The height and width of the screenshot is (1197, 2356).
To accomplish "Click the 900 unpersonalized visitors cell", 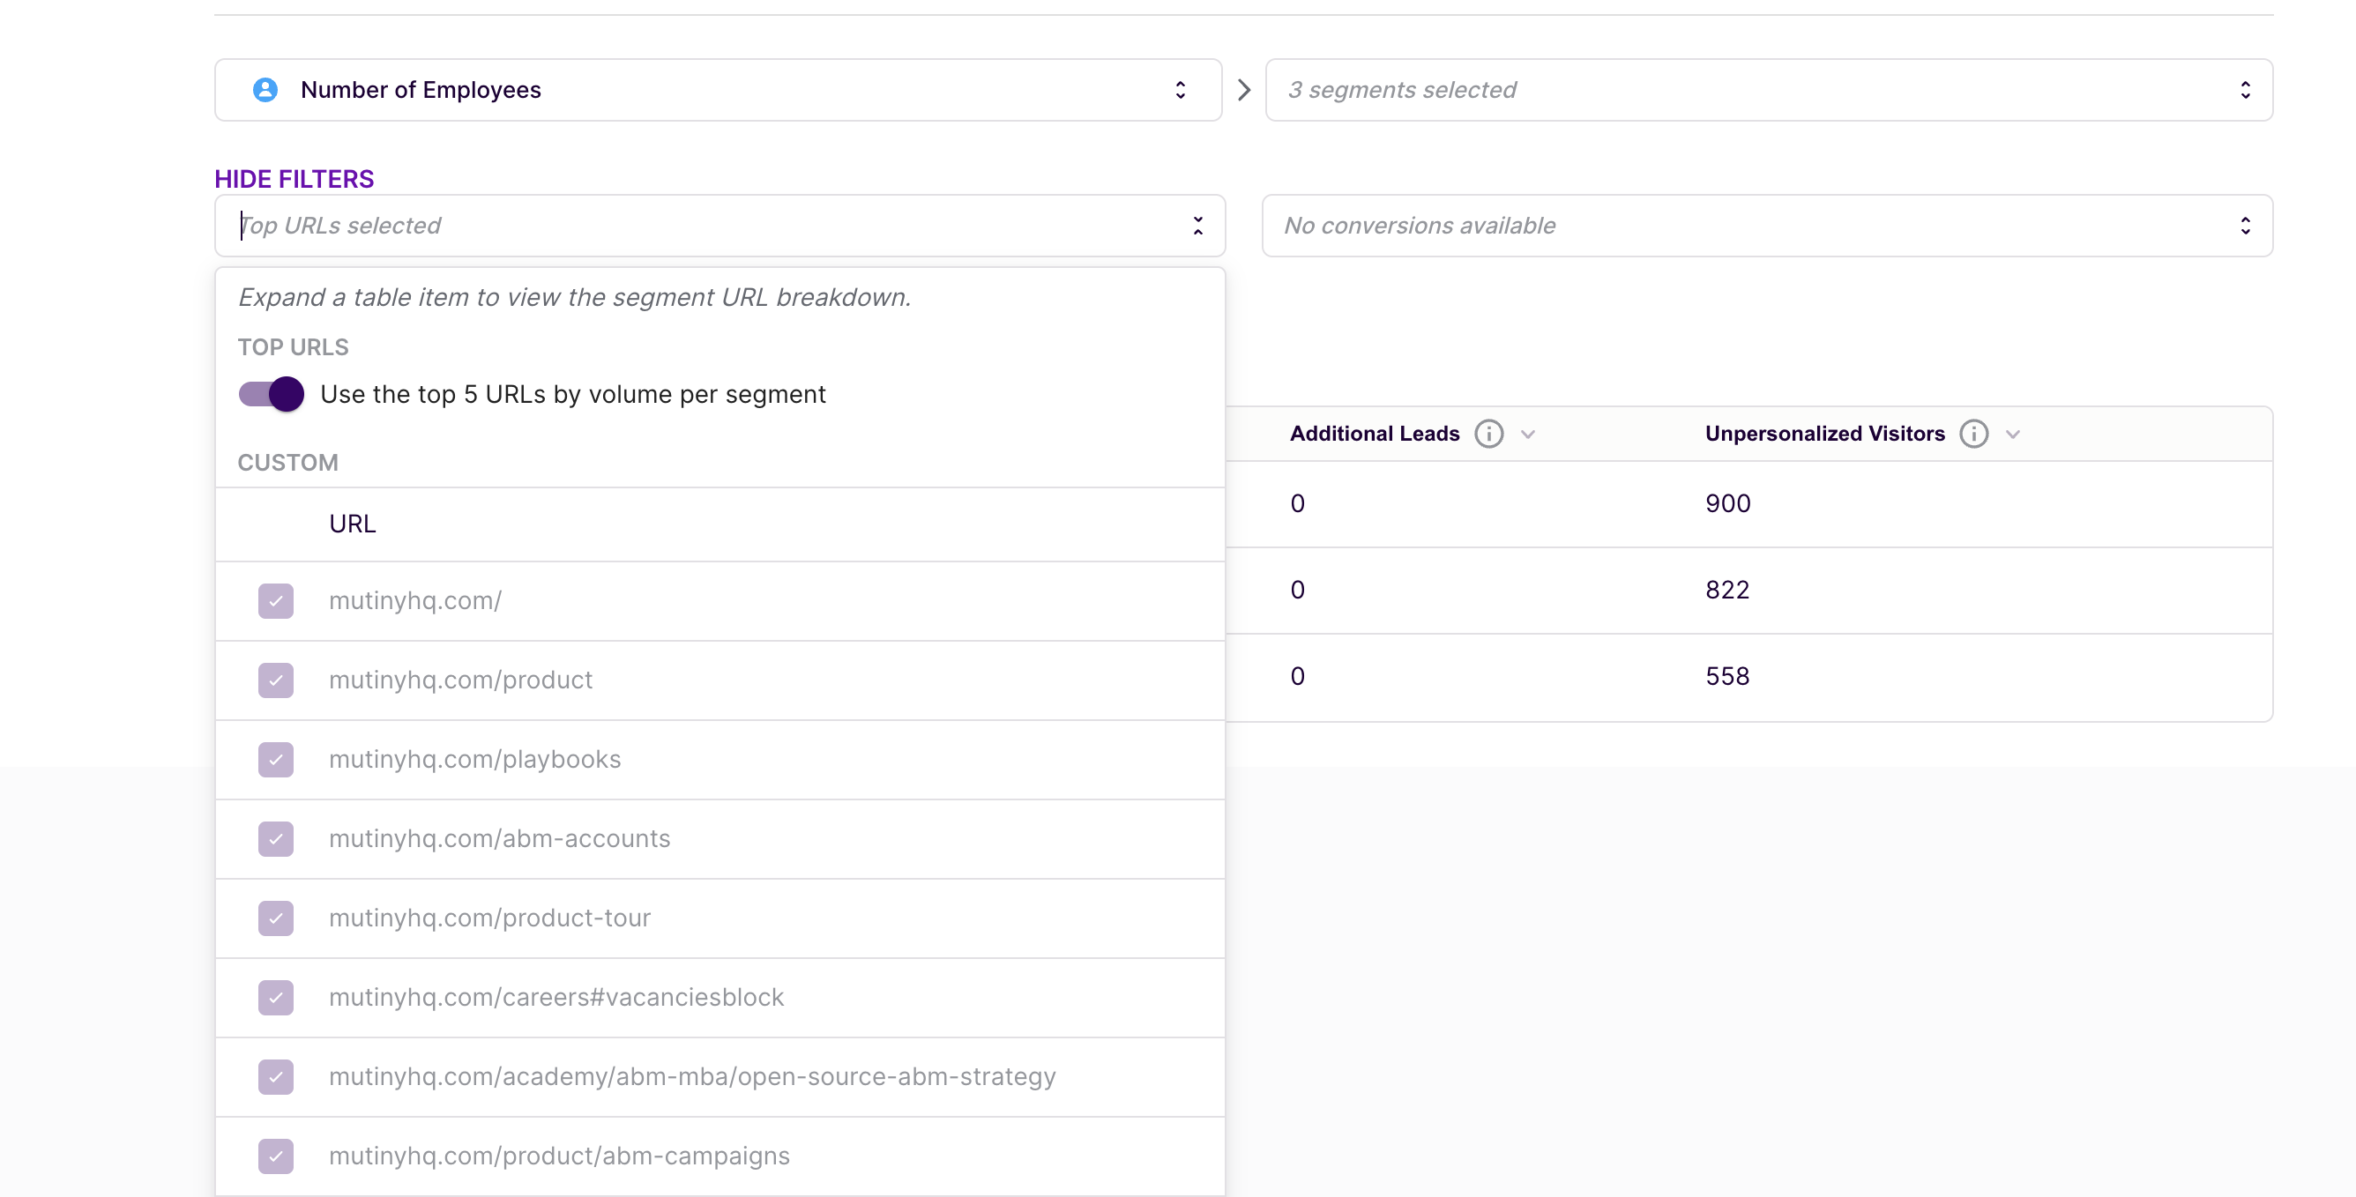I will (1727, 503).
